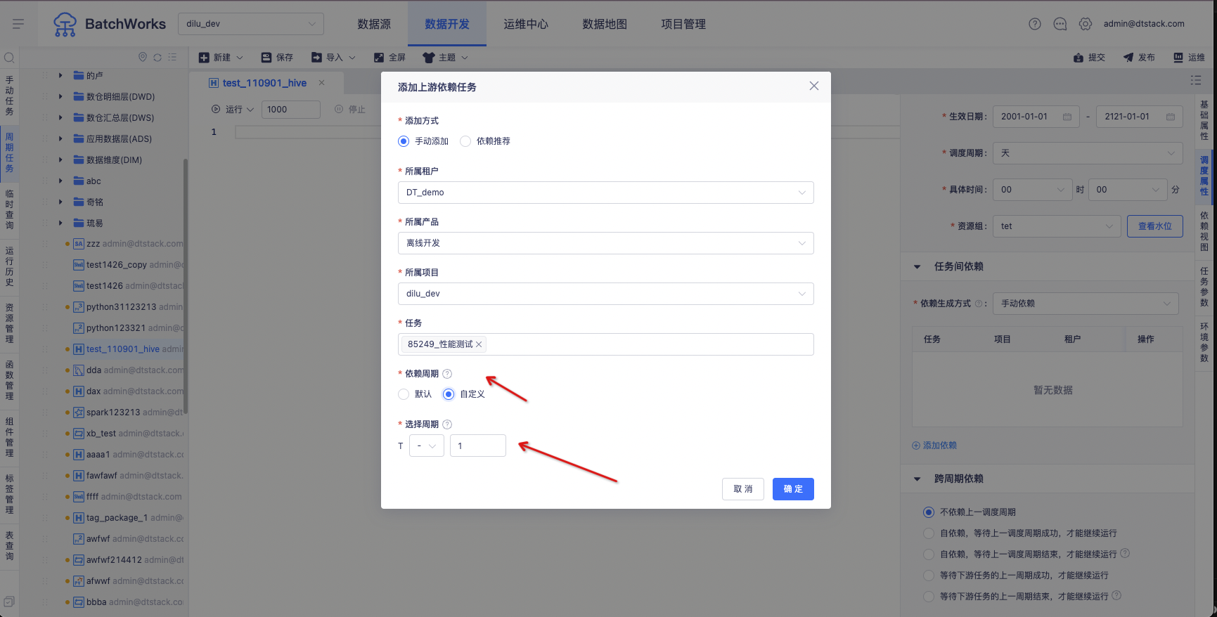Image resolution: width=1217 pixels, height=617 pixels.
Task: Open the project selector dilu_dev in header
Action: 251,24
